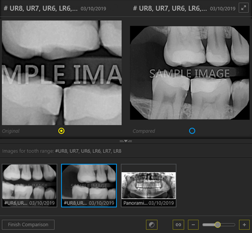Image resolution: width=252 pixels, height=233 pixels.
Task: Click the zoom slider handle
Action: tap(217, 225)
